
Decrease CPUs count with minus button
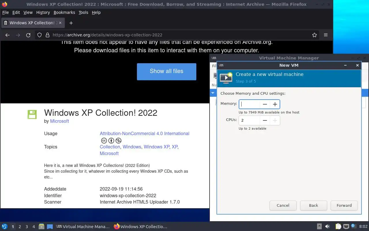265,120
